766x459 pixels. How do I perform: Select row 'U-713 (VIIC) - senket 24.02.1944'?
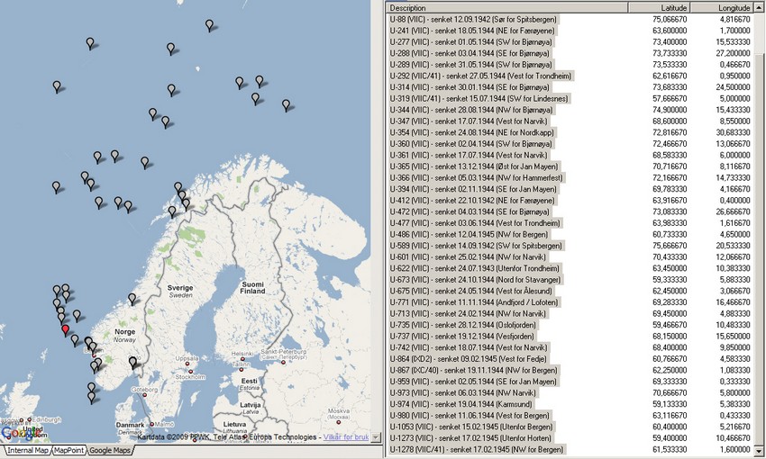click(x=570, y=313)
